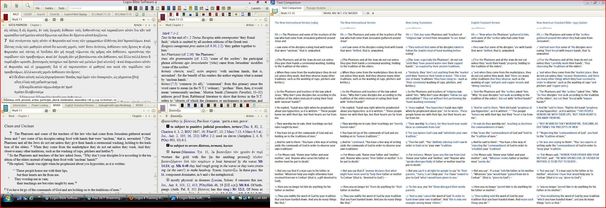The image size is (606, 208).
Task: Open the Gospel of Mark Clippings tab
Action: (x=75, y=14)
